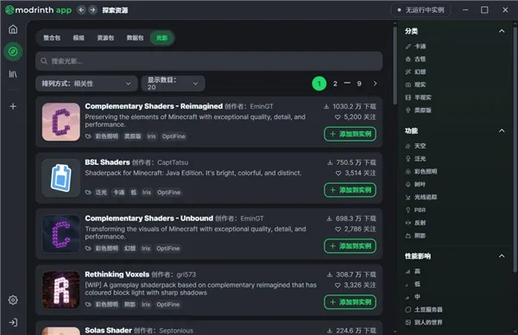Select the 光影 shaders tab

[162, 38]
